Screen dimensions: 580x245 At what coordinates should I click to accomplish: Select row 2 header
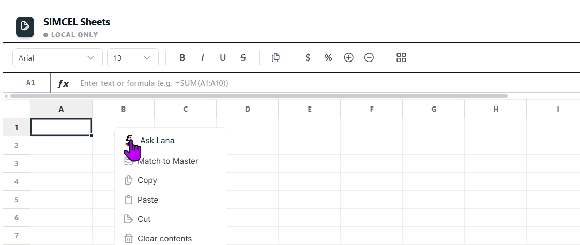click(16, 145)
